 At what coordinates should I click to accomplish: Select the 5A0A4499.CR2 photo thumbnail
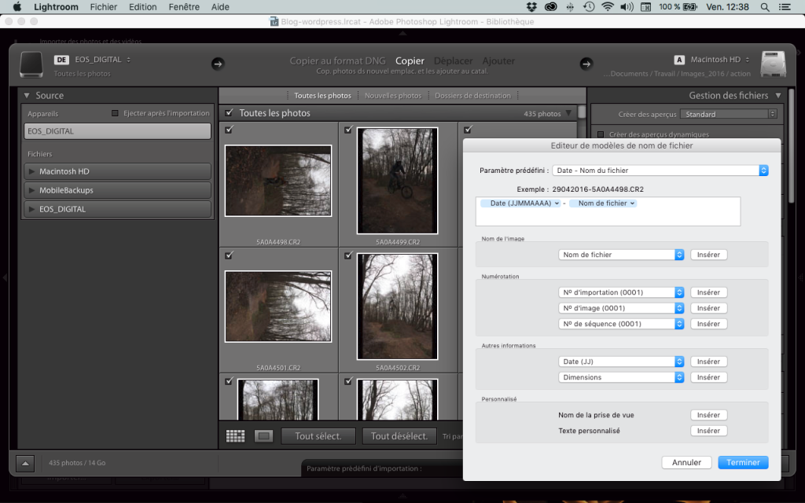tap(397, 181)
